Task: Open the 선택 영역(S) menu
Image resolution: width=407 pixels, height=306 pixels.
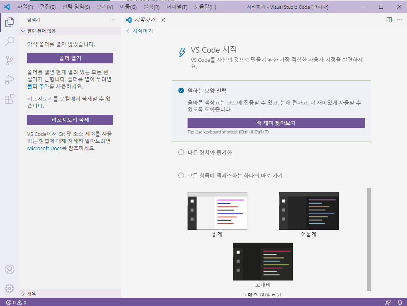Action: coord(76,7)
